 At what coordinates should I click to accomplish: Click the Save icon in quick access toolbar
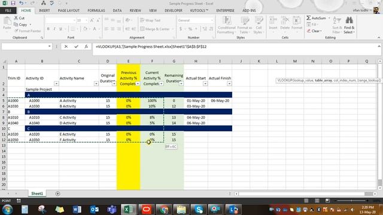tap(13, 3)
